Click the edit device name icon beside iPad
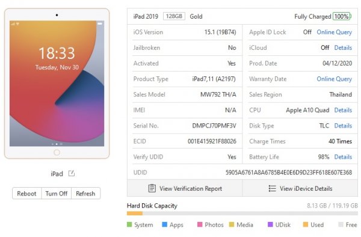This screenshot has height=237, width=361. coord(72,173)
